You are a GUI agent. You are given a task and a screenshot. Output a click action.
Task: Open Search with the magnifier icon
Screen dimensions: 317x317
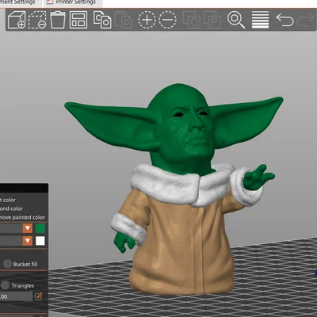pos(236,20)
